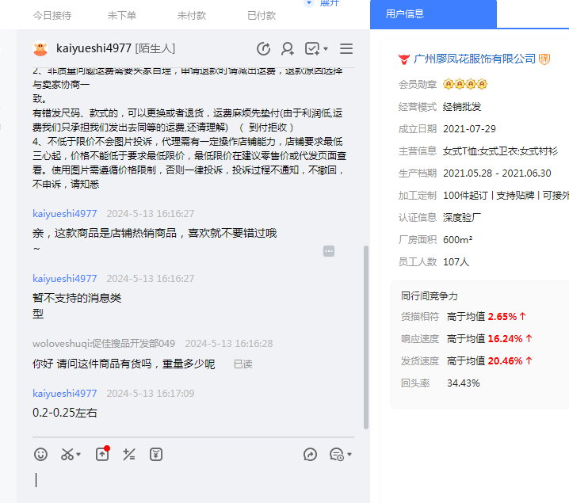
Task: Select the 已付款 filter tab
Action: click(x=262, y=15)
